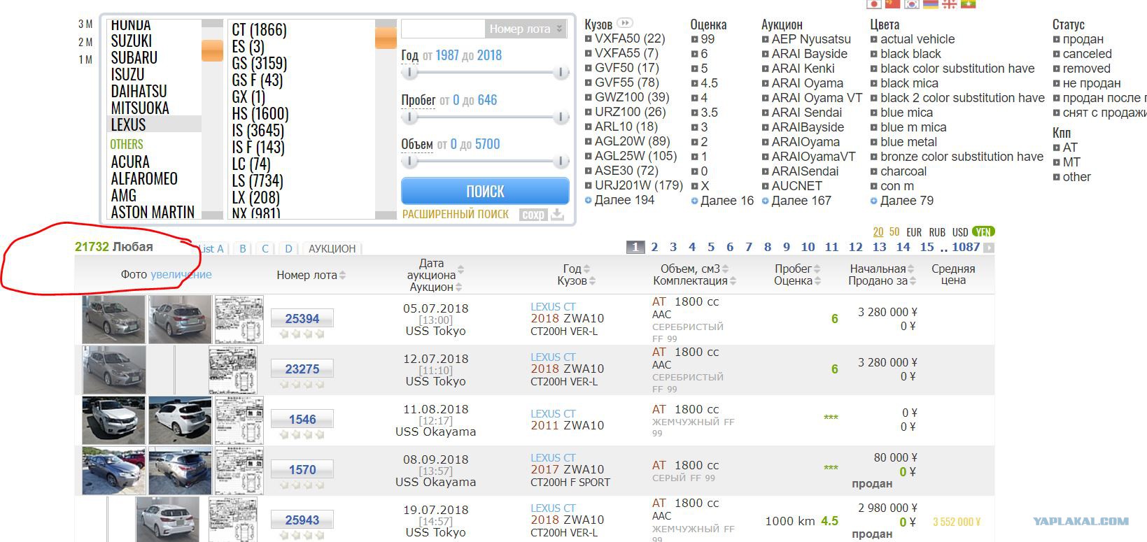Choose IS (3645) in the model list
Image resolution: width=1147 pixels, height=542 pixels.
pyautogui.click(x=258, y=131)
